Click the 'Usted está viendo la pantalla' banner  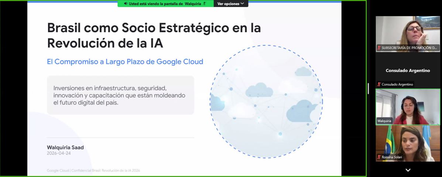click(165, 4)
